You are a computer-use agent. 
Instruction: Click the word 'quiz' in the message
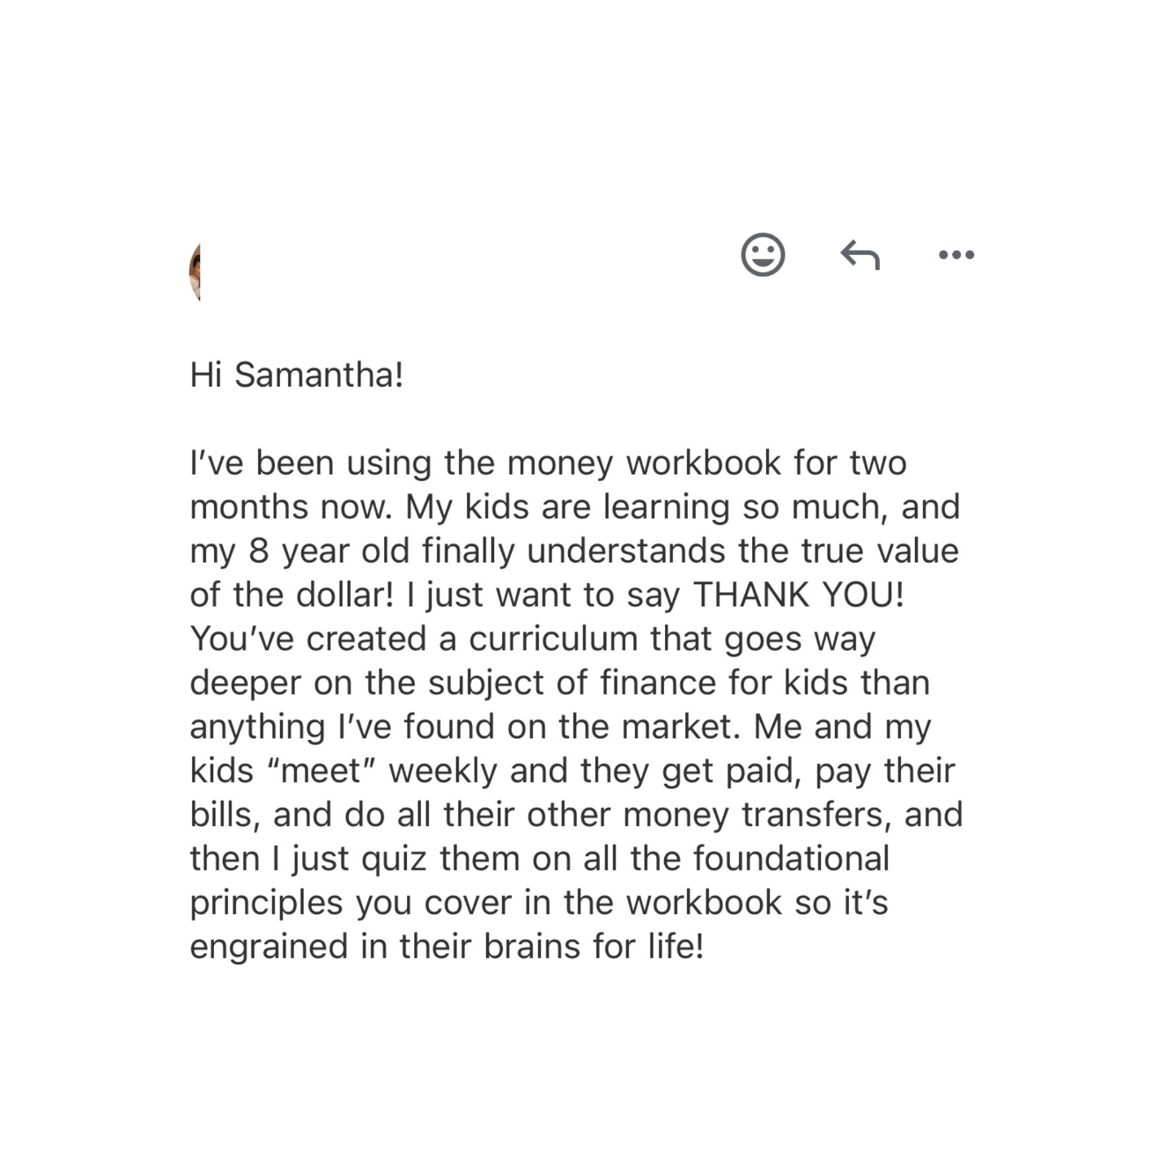[394, 859]
